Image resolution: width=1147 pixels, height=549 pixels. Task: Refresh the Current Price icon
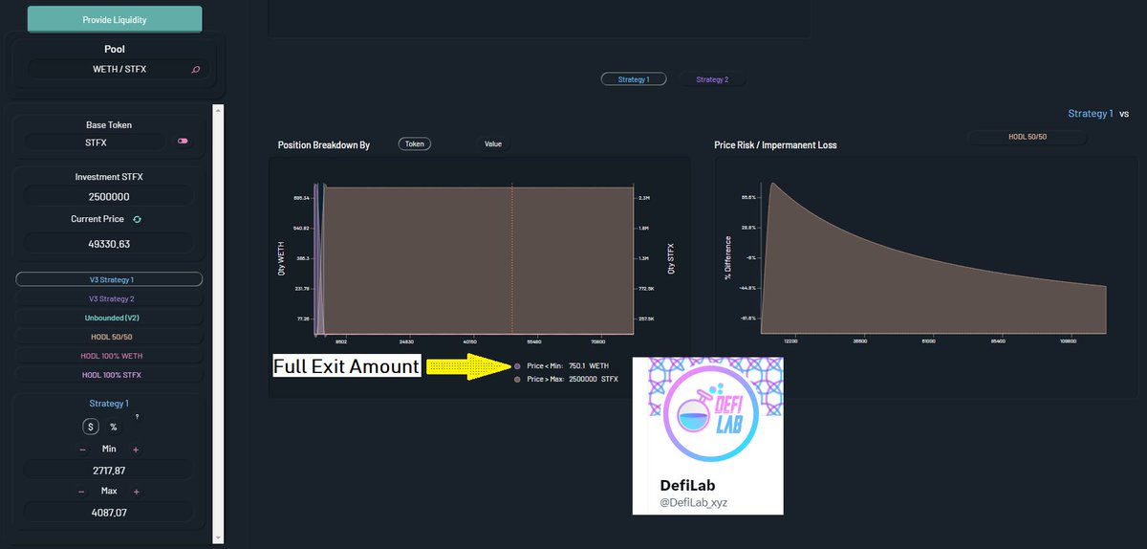(x=137, y=219)
